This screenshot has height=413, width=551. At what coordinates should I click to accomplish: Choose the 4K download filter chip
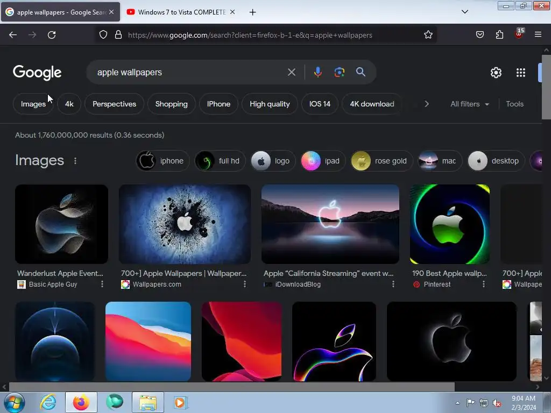(372, 104)
